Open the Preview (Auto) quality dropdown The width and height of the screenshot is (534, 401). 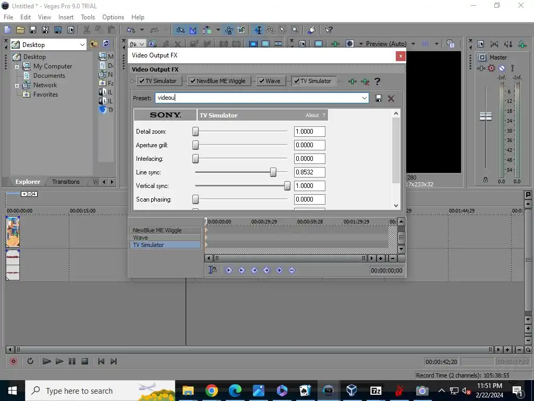[413, 44]
